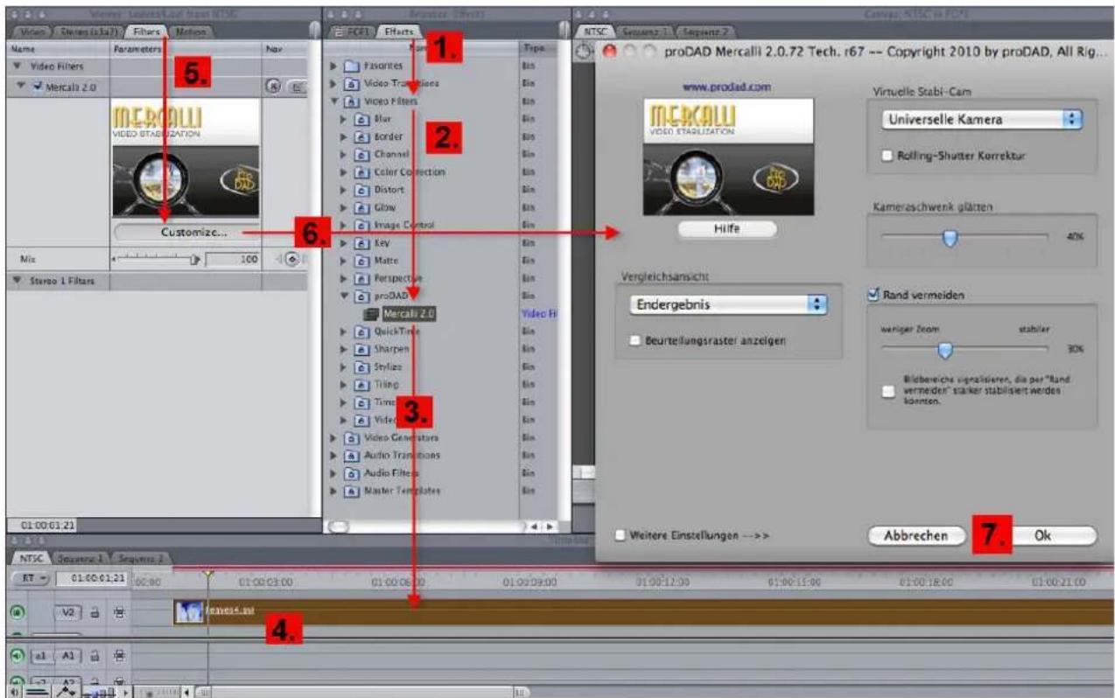Click the Mix slider in Filters tab
1115x698 pixels.
pyautogui.click(x=157, y=260)
